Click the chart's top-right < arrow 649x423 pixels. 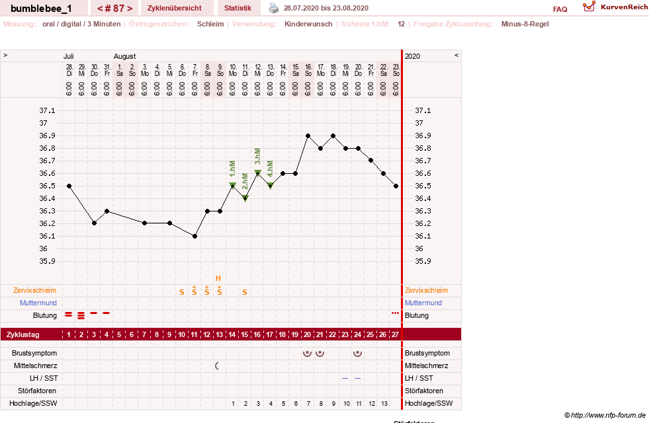456,55
